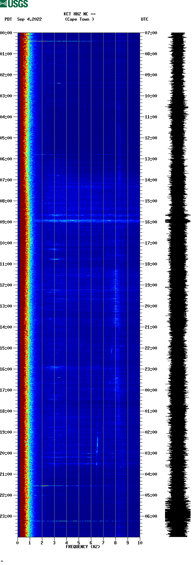The height and width of the screenshot is (565, 193).
Task: Click PDT time label '15:00'
Action: 6,348
